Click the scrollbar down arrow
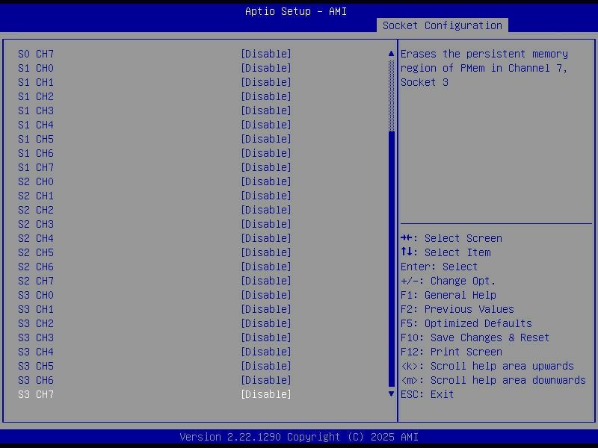The width and height of the screenshot is (598, 448). [391, 394]
